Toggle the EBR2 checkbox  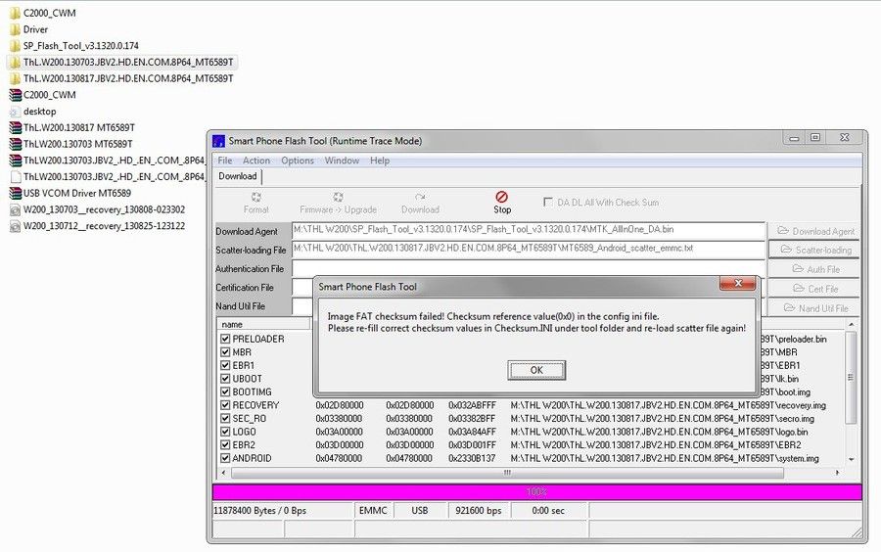click(x=225, y=444)
